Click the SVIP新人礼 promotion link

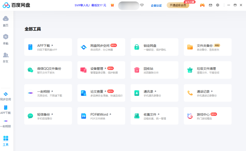90,5
